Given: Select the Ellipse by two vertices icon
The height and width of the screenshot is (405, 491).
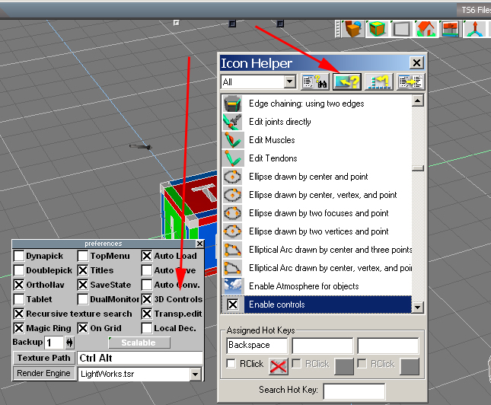Looking at the screenshot, I should point(232,231).
